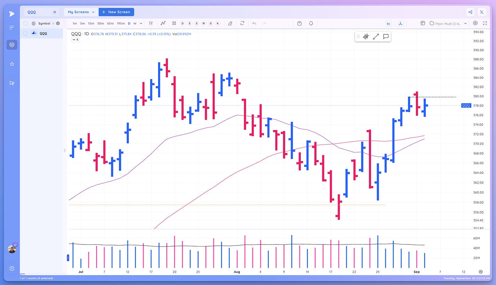Viewport: 496px width, 285px height.
Task: Toggle the first S circle filter button
Action: (189, 23)
